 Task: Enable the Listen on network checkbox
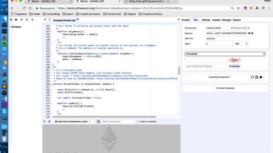point(138,122)
